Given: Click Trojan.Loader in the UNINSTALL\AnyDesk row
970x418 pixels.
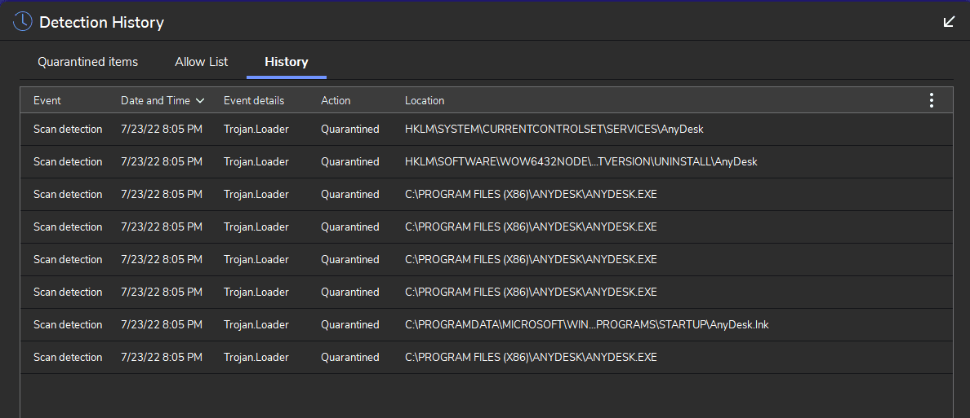Looking at the screenshot, I should click(256, 162).
